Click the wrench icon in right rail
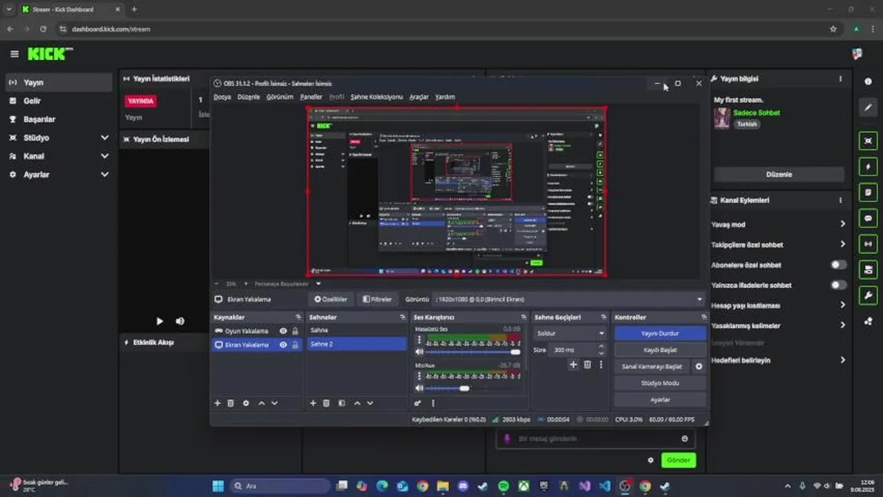883x497 pixels. (x=868, y=295)
